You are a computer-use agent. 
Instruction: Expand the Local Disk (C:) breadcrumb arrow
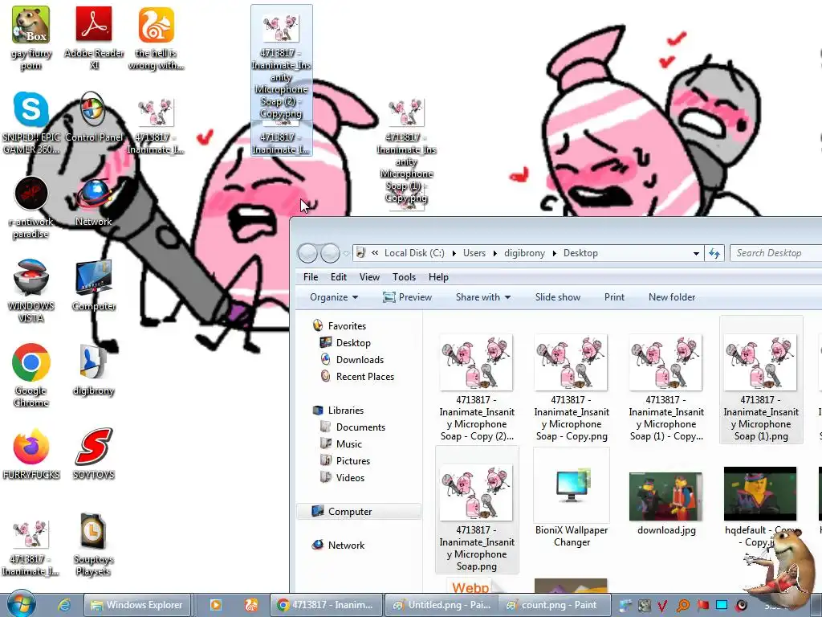point(454,253)
